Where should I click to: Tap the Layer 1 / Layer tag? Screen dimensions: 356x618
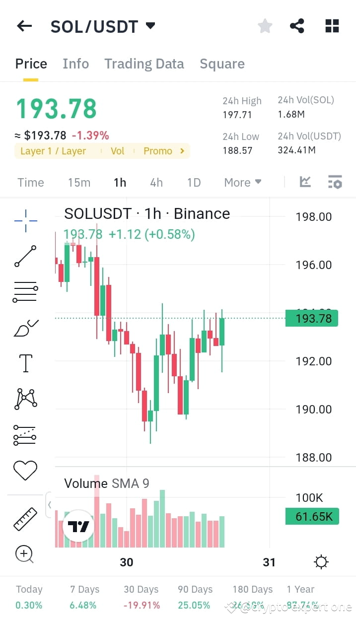[x=53, y=151]
